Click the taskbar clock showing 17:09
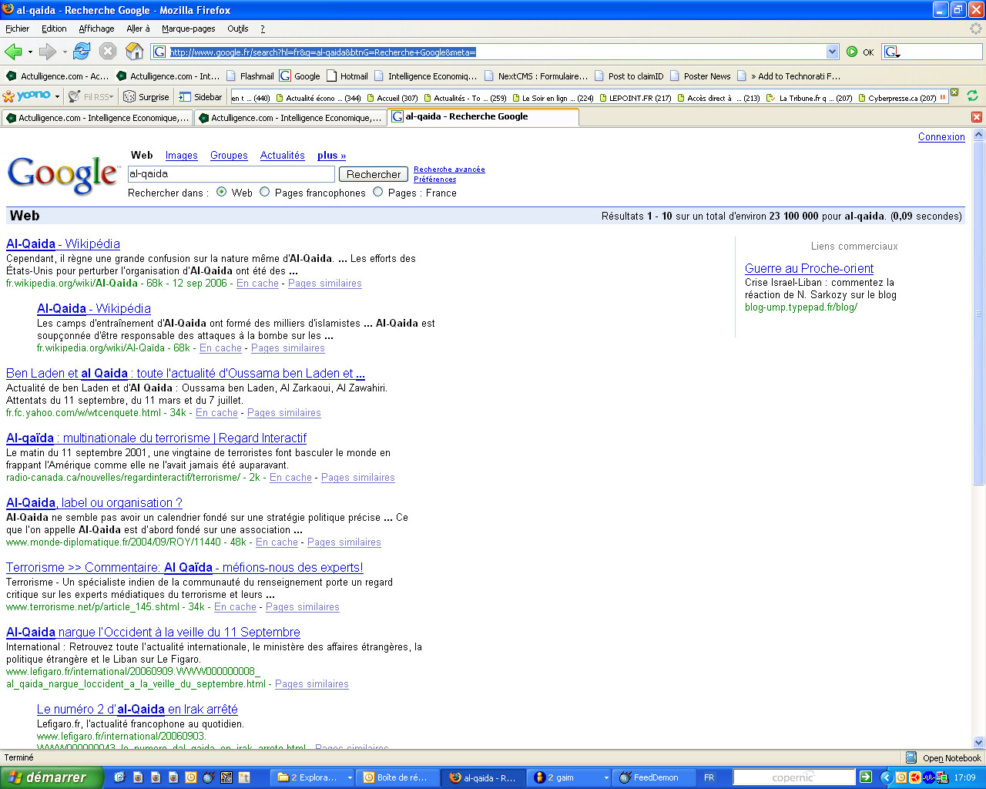 tap(965, 777)
